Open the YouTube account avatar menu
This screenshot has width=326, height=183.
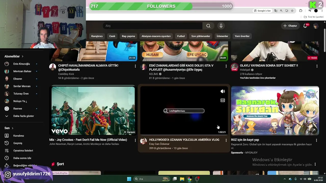(316, 26)
